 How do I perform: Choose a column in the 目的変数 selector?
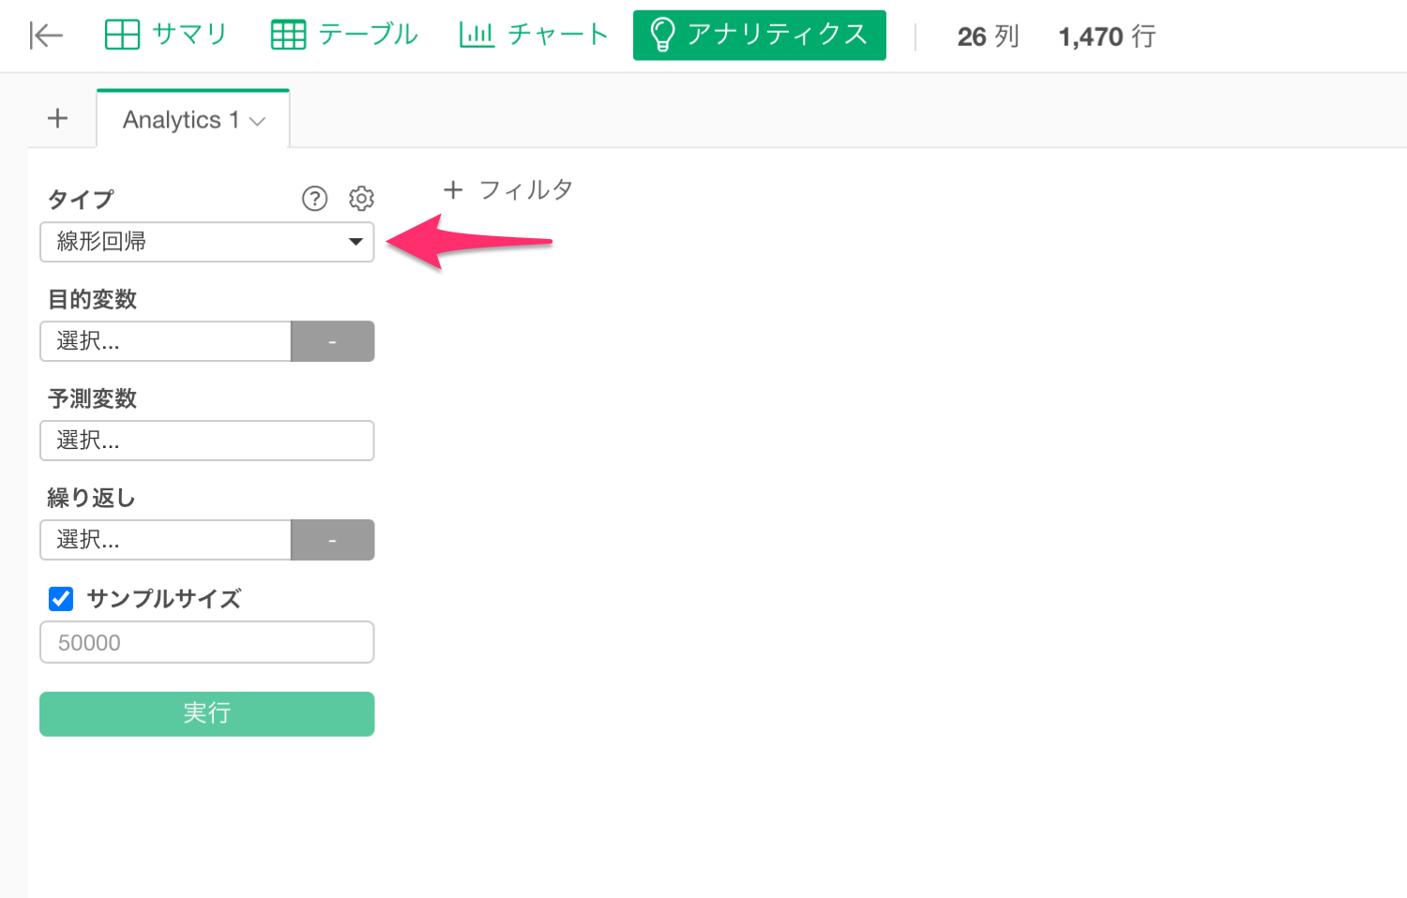pos(165,341)
